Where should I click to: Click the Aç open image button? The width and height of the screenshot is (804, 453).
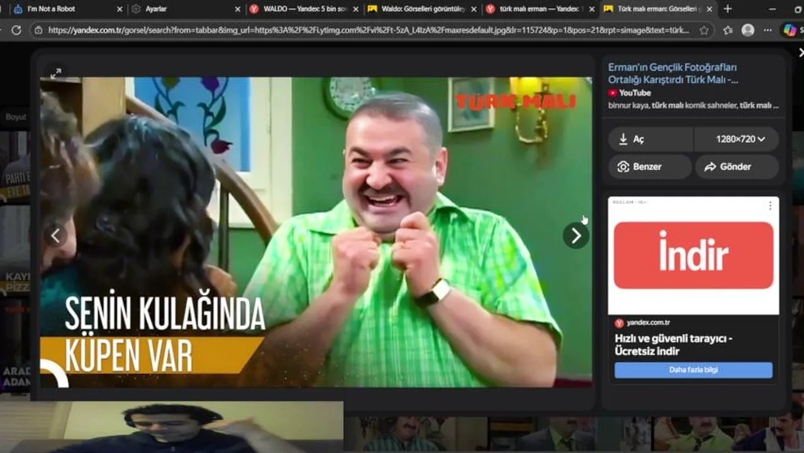[x=650, y=139]
